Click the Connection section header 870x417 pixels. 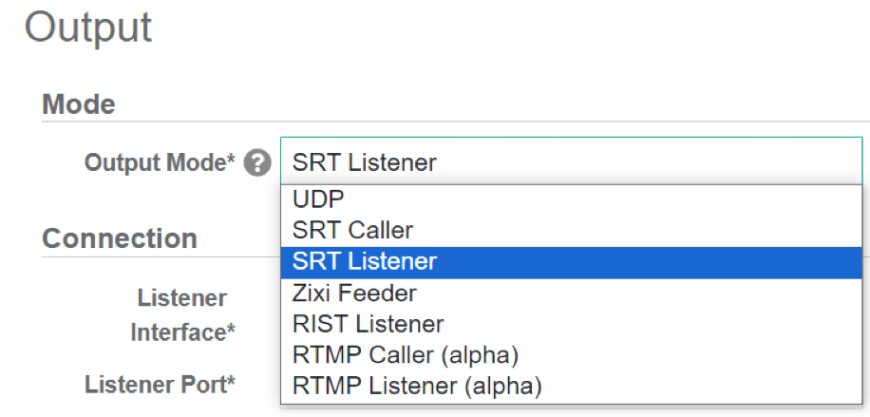(120, 237)
